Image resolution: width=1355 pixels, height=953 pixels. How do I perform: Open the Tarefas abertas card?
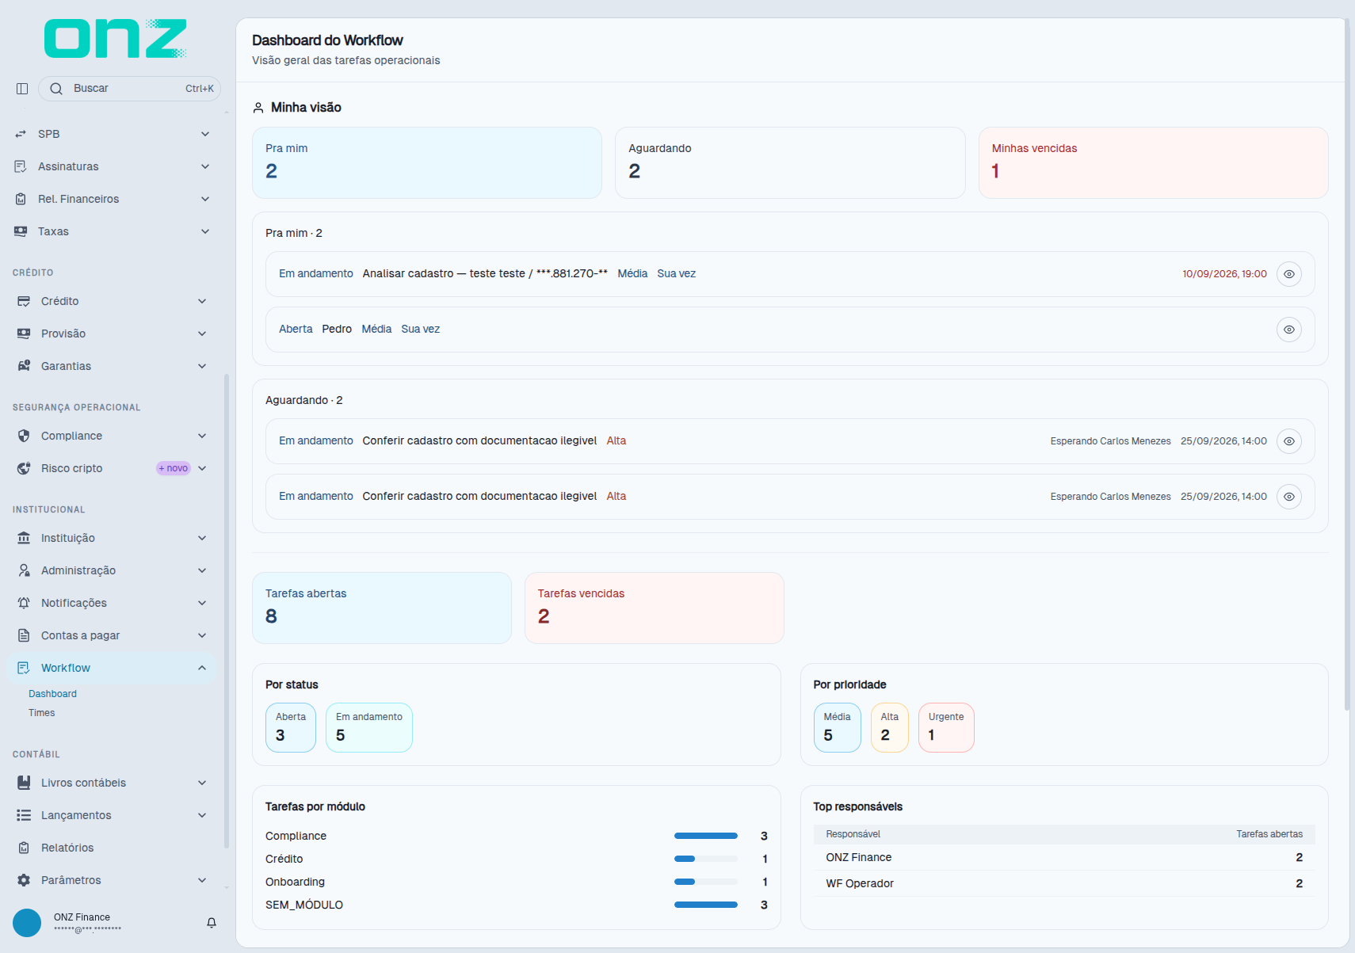click(x=382, y=608)
